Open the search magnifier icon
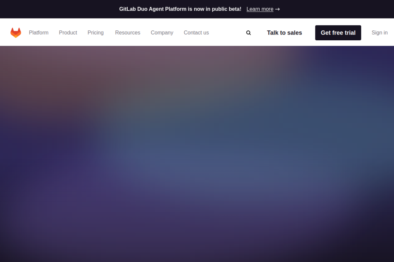 pos(248,33)
